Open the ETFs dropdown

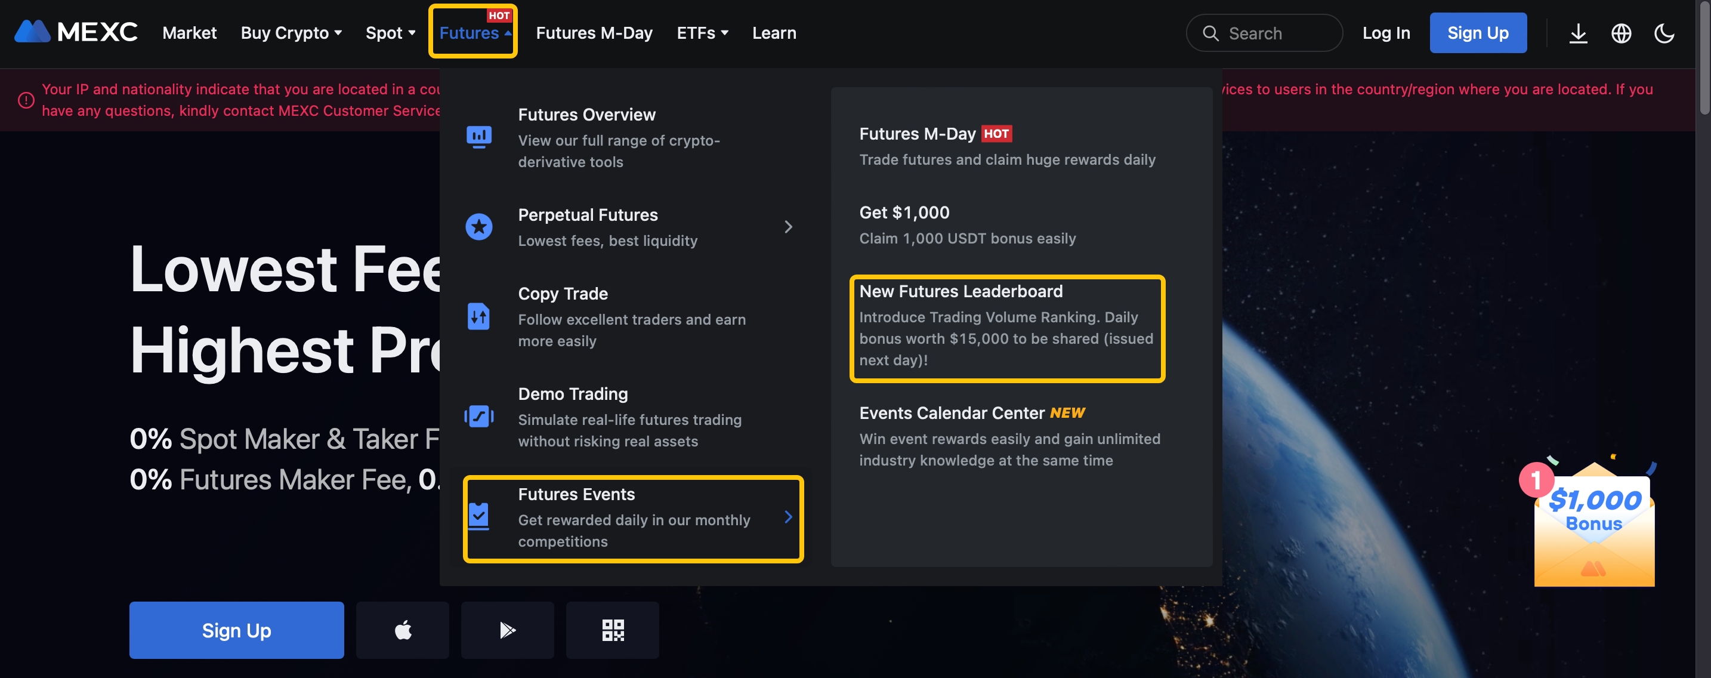(x=702, y=33)
